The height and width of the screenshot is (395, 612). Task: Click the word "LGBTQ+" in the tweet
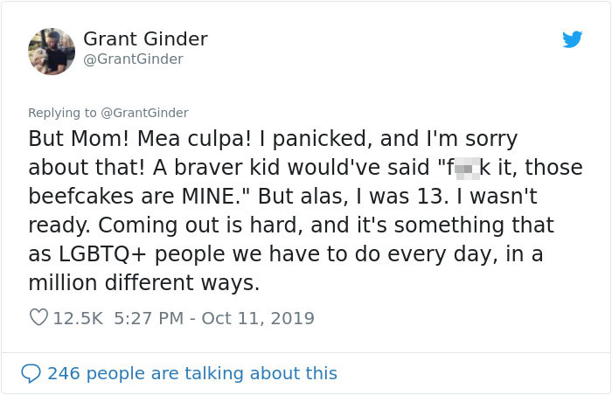click(x=98, y=253)
